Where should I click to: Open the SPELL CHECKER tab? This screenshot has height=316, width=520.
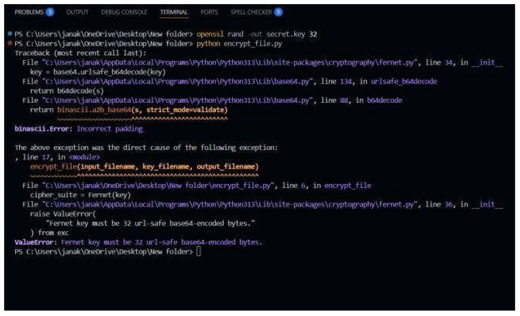251,12
